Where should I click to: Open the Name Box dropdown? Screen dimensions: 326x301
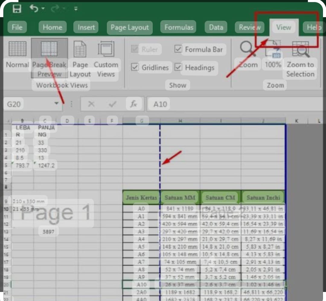pyautogui.click(x=56, y=104)
